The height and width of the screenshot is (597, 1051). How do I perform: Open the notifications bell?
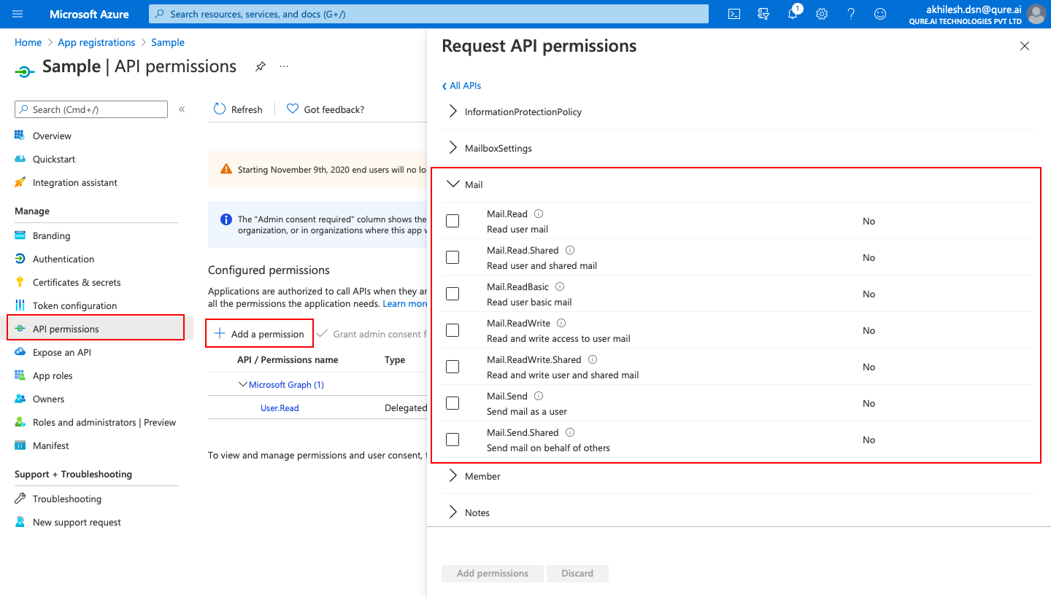click(x=793, y=14)
